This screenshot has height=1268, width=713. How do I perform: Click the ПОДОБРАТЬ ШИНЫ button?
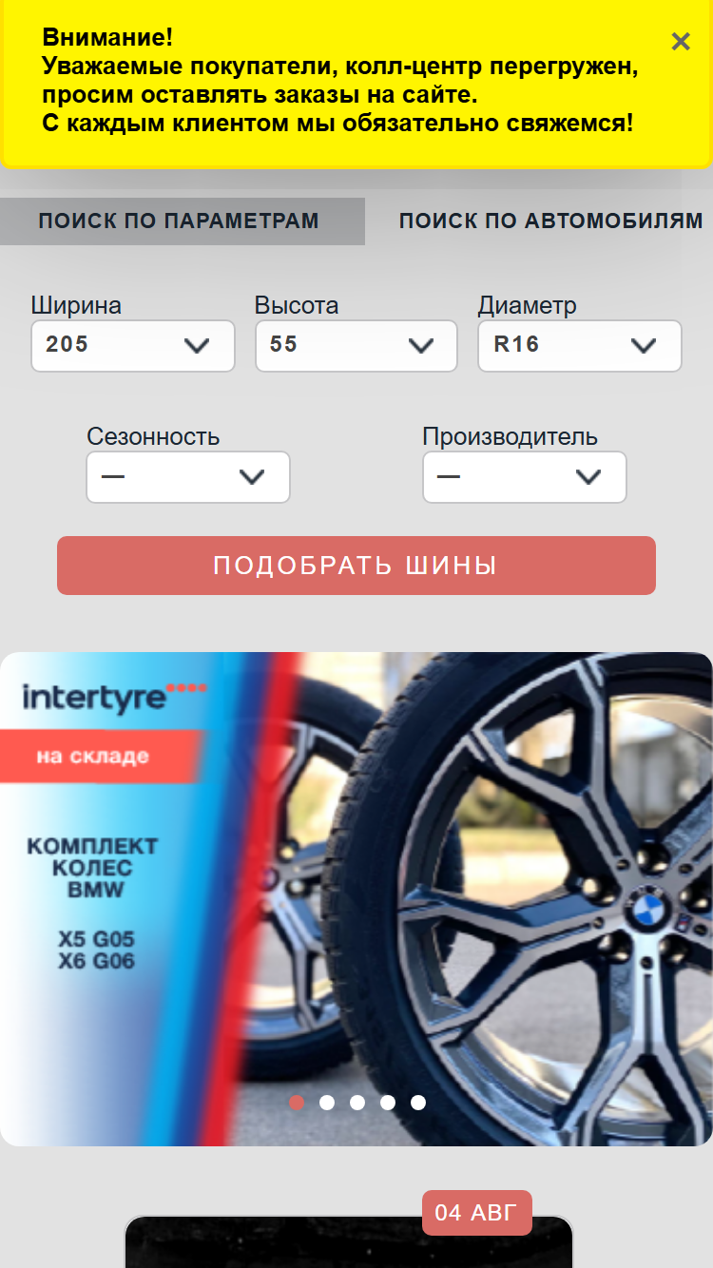pyautogui.click(x=356, y=566)
